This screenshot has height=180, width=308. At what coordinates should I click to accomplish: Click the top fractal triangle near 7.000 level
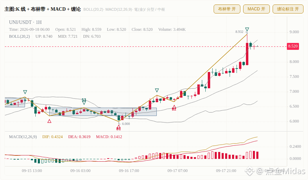pyautogui.click(x=157, y=90)
